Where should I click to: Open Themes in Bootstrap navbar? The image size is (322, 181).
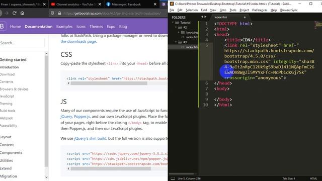pyautogui.click(x=96, y=27)
